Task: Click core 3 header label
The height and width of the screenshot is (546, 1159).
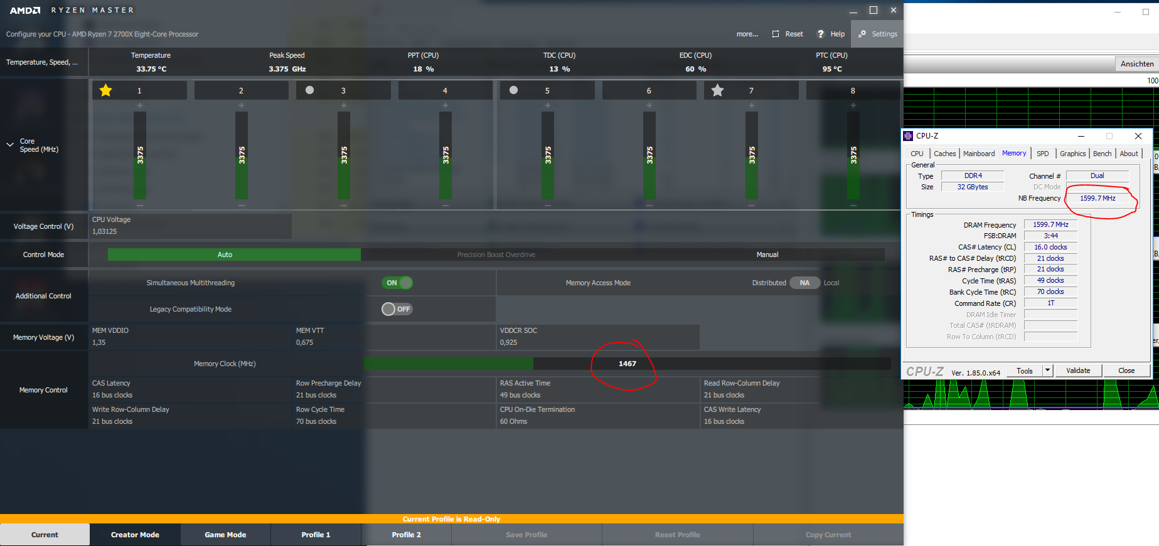Action: coord(343,90)
